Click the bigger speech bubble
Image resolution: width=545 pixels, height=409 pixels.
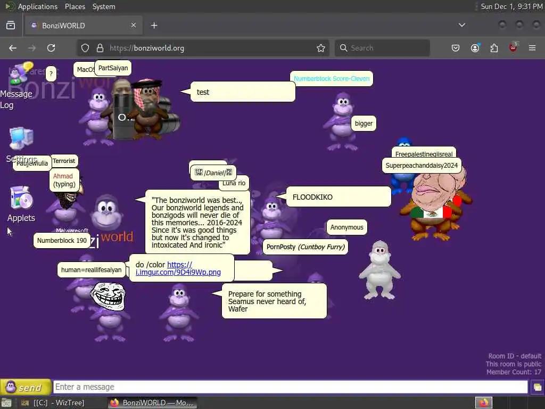coord(364,123)
